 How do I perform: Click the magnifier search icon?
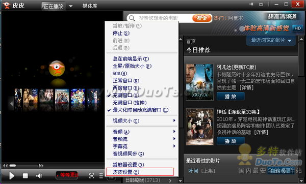click(x=132, y=18)
